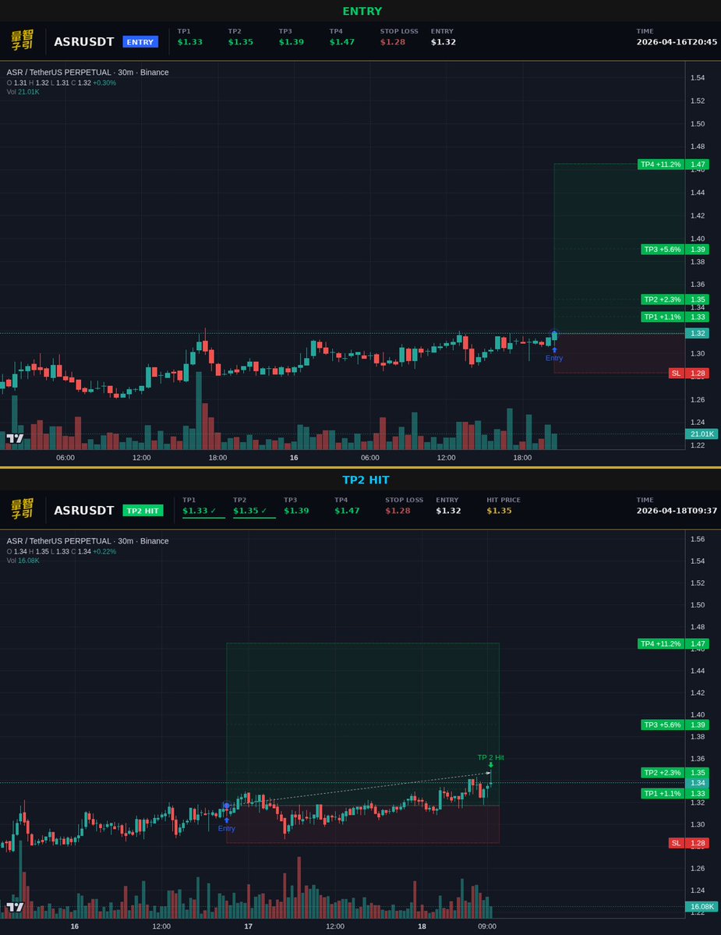Image resolution: width=721 pixels, height=935 pixels.
Task: Click the blue ENTRY status badge
Action: click(x=140, y=42)
